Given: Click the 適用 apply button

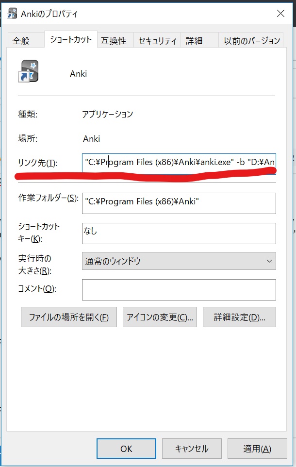Looking at the screenshot, I should [257, 449].
